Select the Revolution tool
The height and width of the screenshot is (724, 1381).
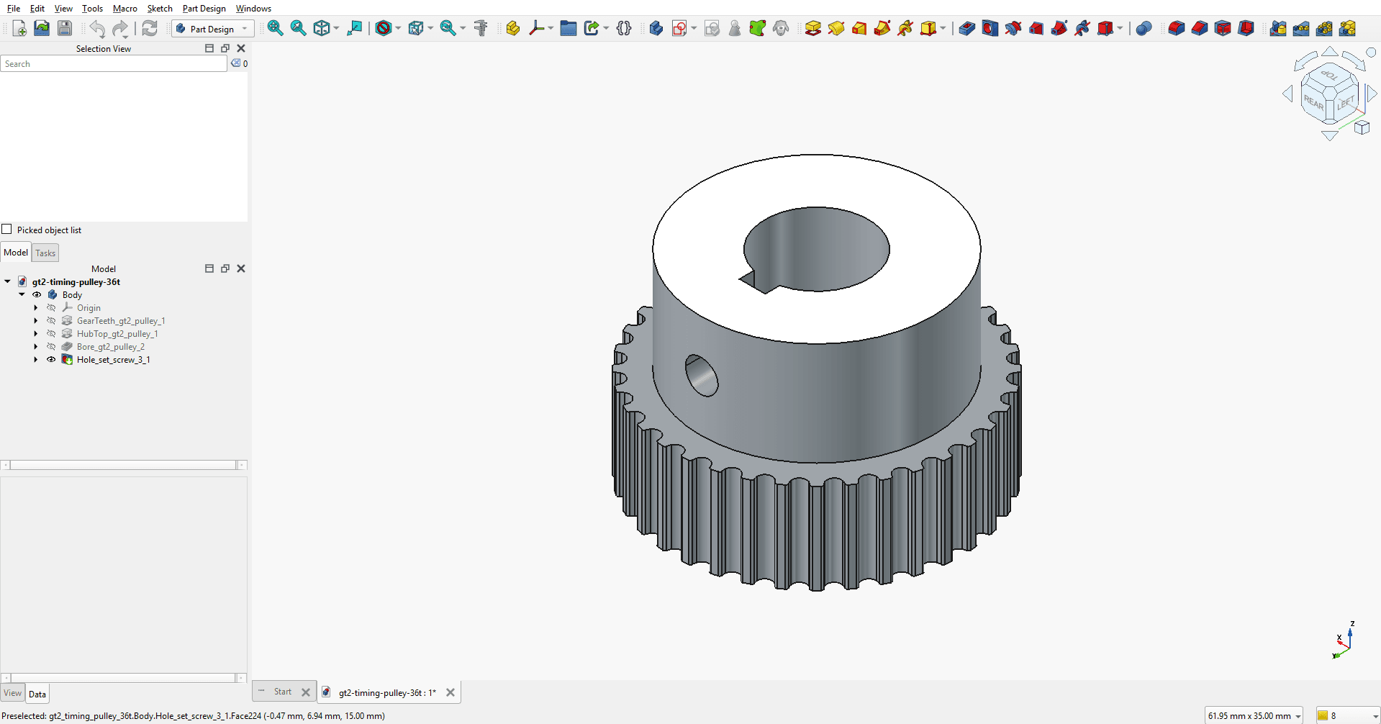[836, 28]
